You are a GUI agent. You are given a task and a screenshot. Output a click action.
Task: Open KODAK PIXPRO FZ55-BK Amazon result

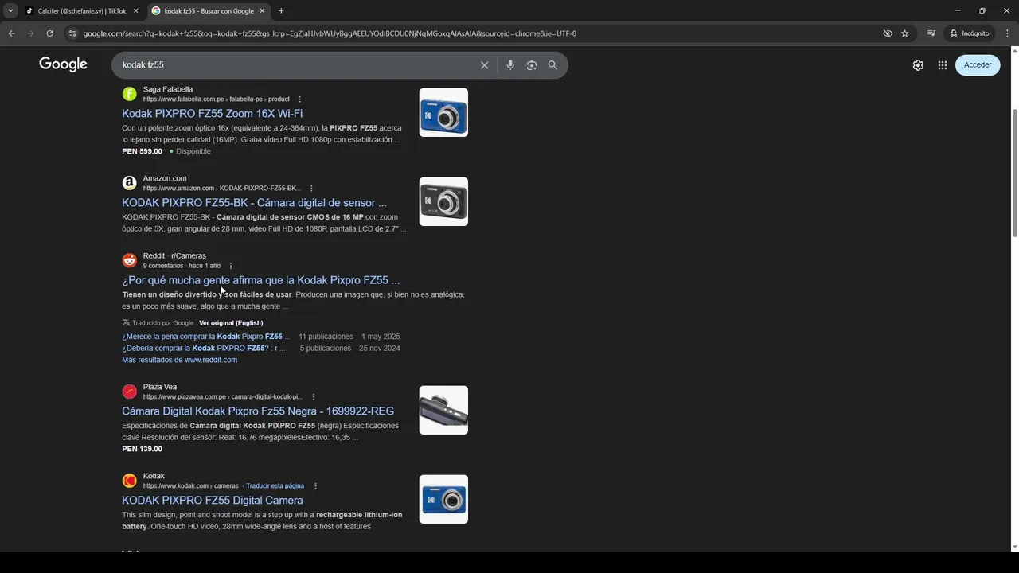pos(254,203)
